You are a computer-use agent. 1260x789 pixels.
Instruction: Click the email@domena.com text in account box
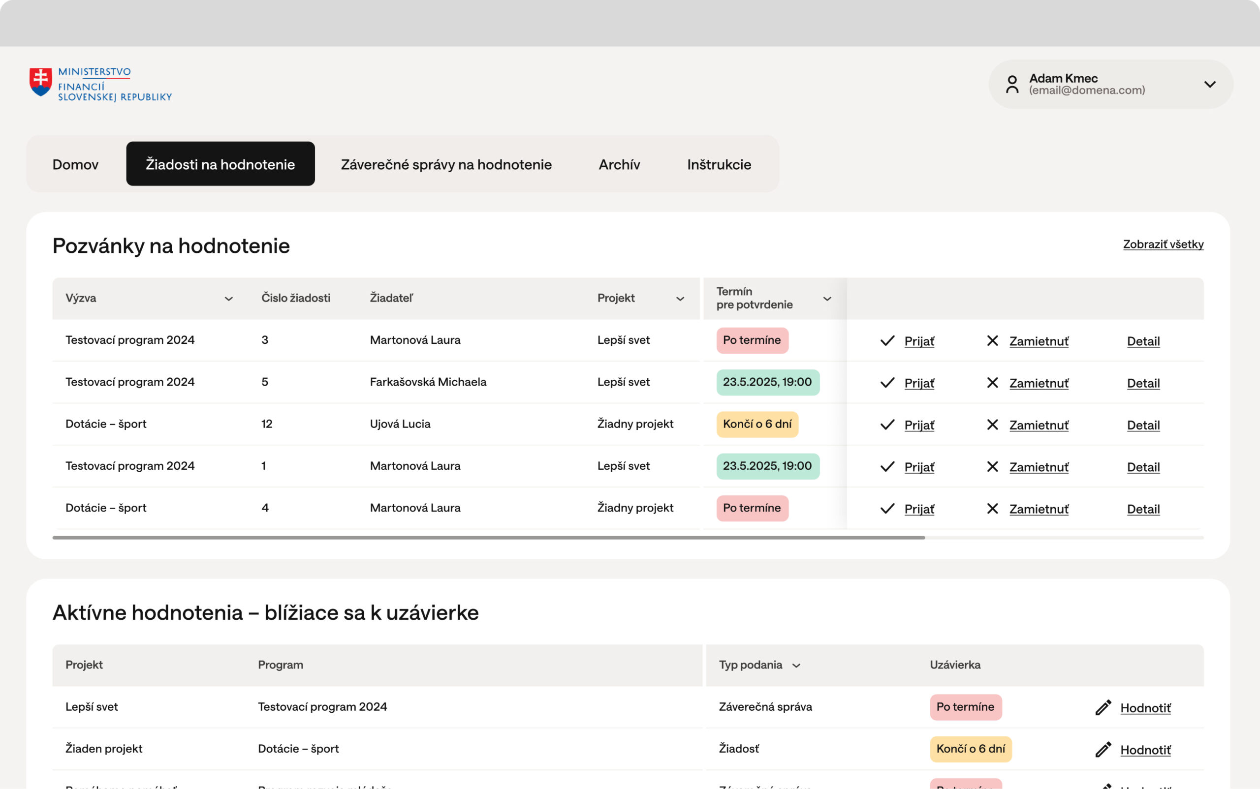point(1087,91)
